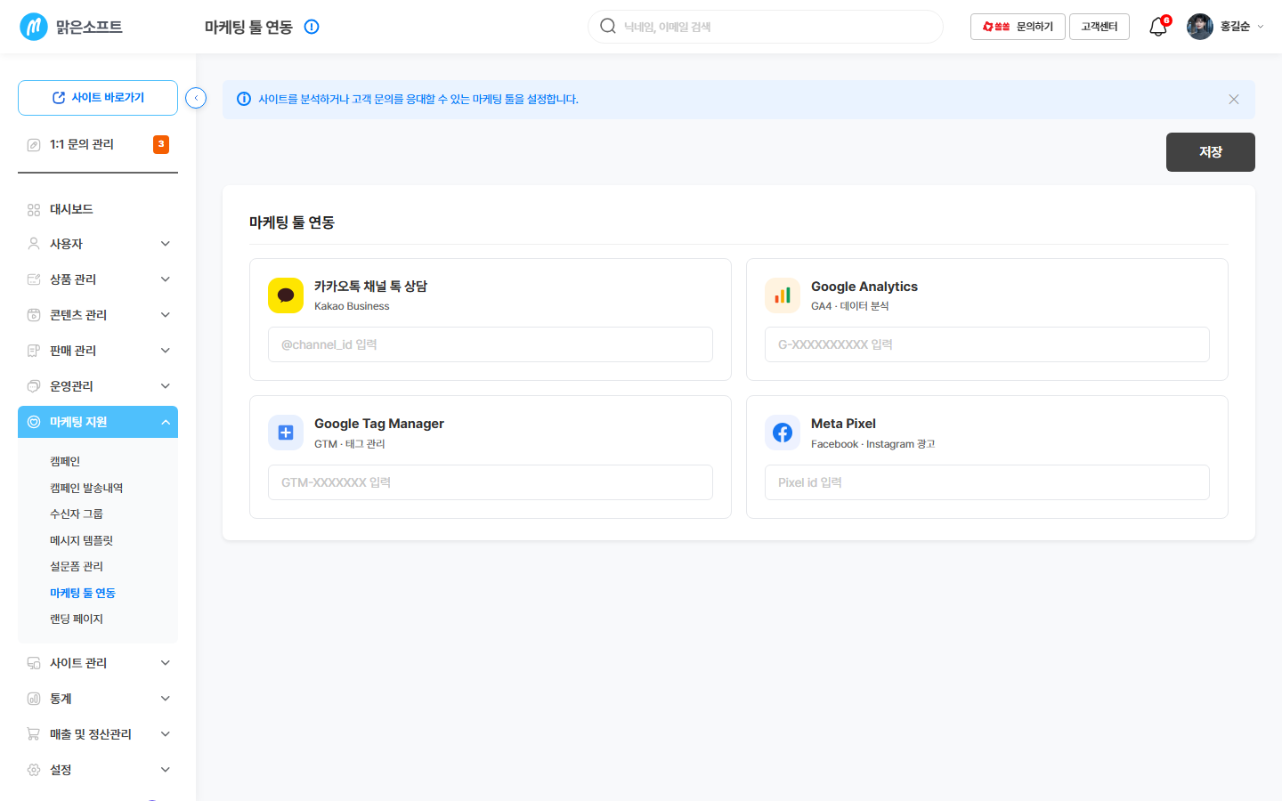Focus the @channel_id 입력 field
Image resolution: width=1282 pixels, height=801 pixels.
pyautogui.click(x=491, y=344)
